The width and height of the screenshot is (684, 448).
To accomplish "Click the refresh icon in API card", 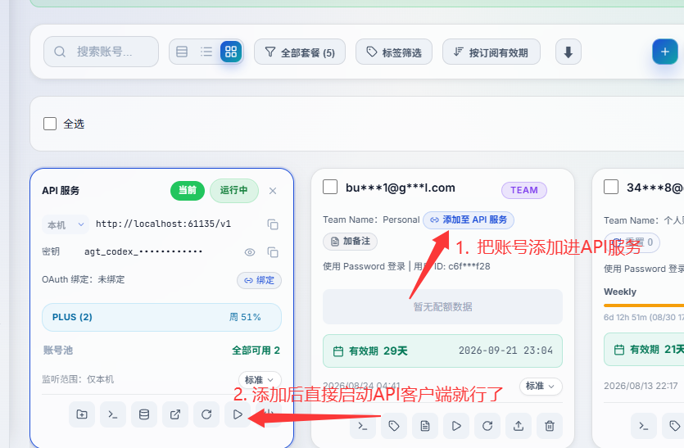I will 206,414.
